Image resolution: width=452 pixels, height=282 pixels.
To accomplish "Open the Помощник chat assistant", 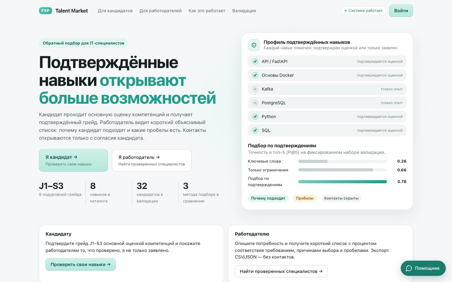I will point(423,268).
